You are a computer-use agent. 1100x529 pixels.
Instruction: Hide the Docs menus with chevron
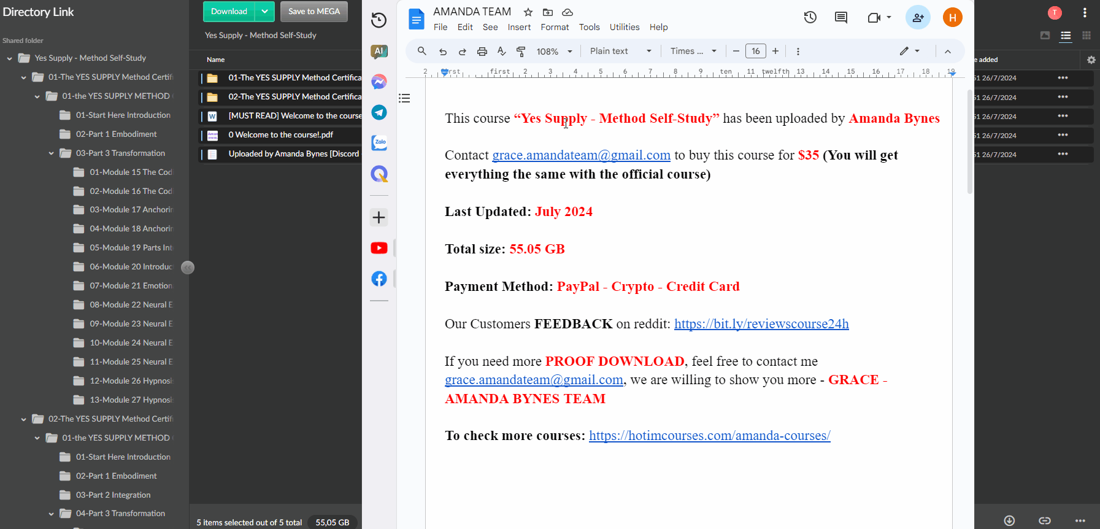click(x=948, y=52)
